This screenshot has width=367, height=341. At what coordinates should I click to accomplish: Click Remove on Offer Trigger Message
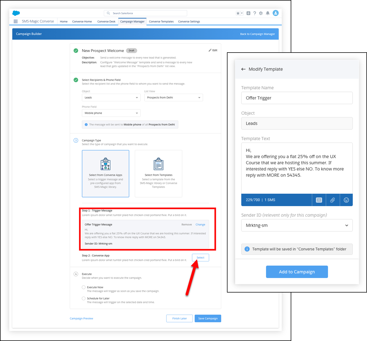click(x=187, y=224)
